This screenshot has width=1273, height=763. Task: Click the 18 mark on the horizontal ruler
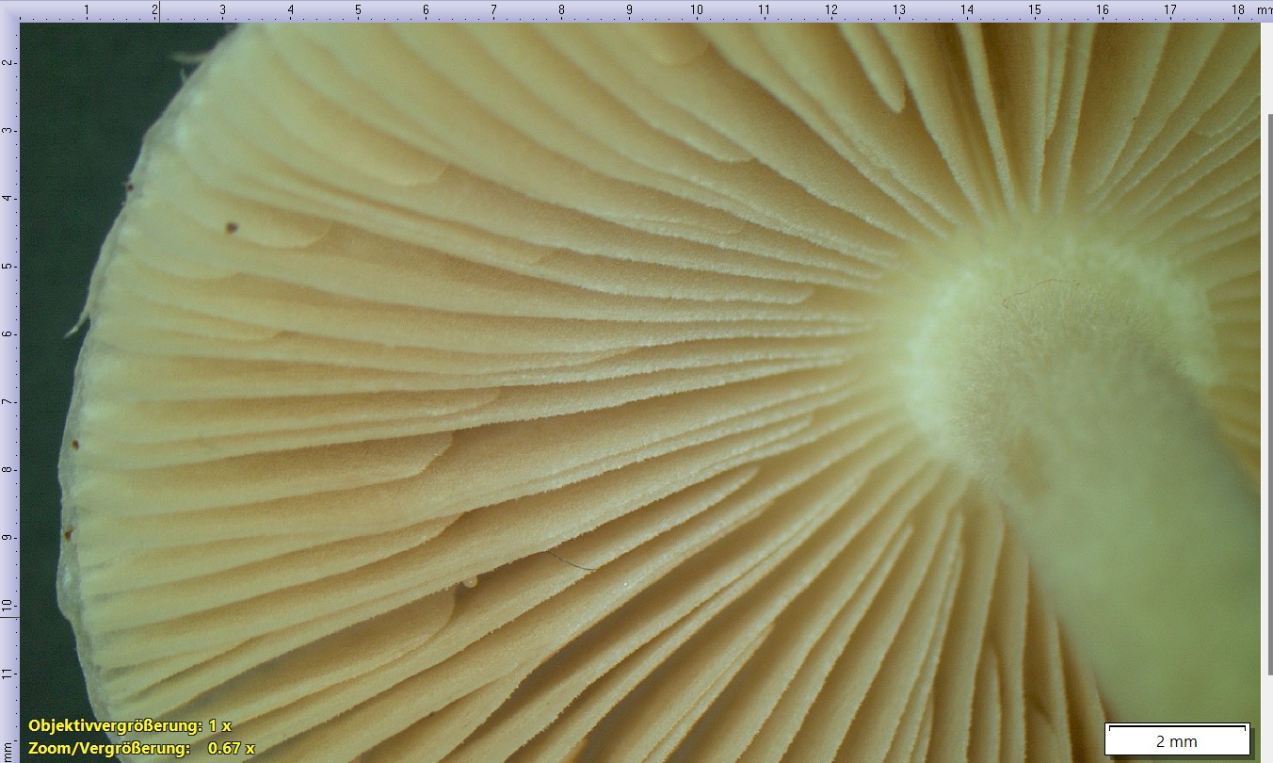(1237, 10)
